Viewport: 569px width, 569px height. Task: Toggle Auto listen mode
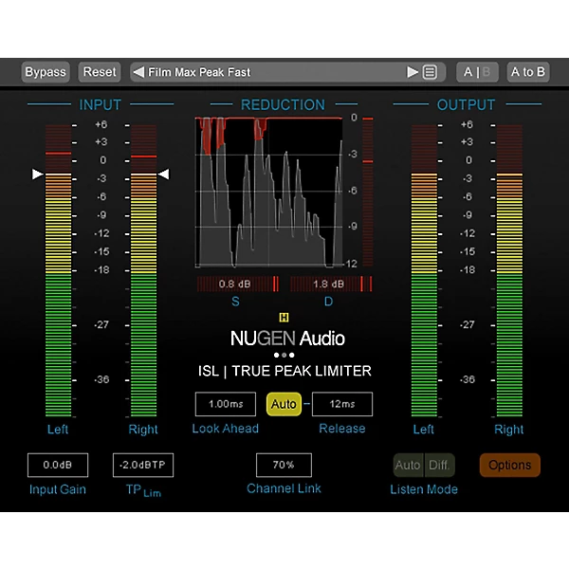tap(408, 466)
